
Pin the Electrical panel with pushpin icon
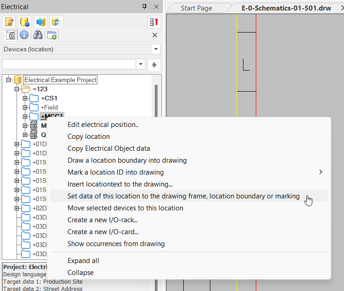click(x=144, y=6)
